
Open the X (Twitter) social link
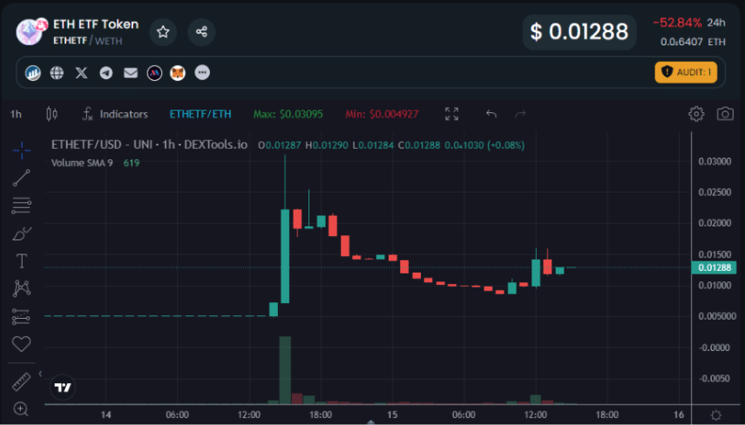click(x=82, y=72)
